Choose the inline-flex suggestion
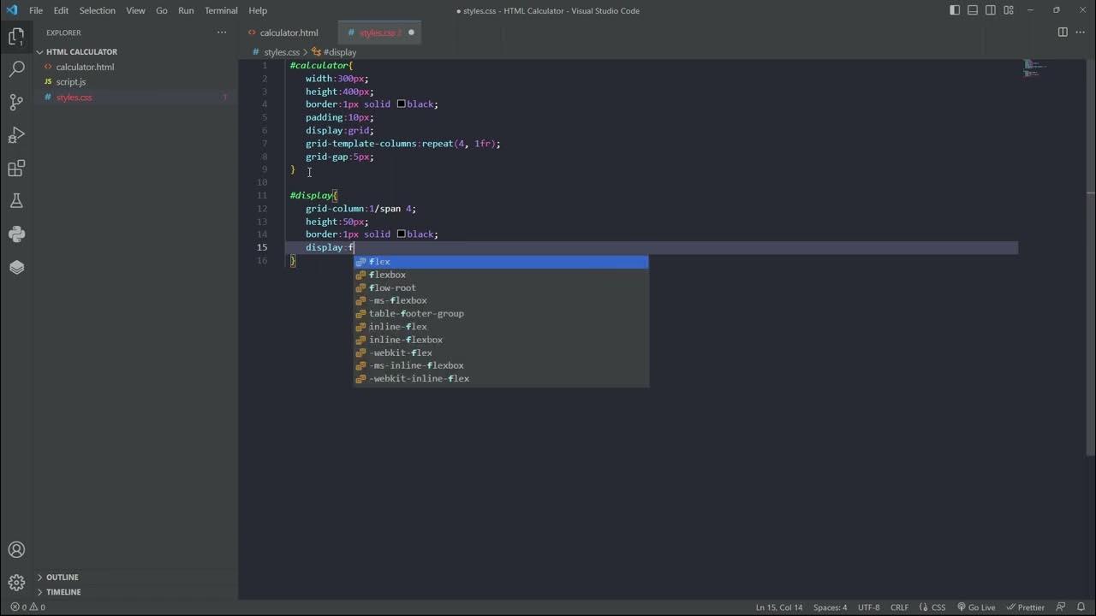 pos(502,327)
